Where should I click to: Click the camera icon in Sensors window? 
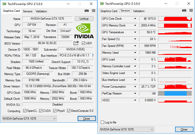184,11
